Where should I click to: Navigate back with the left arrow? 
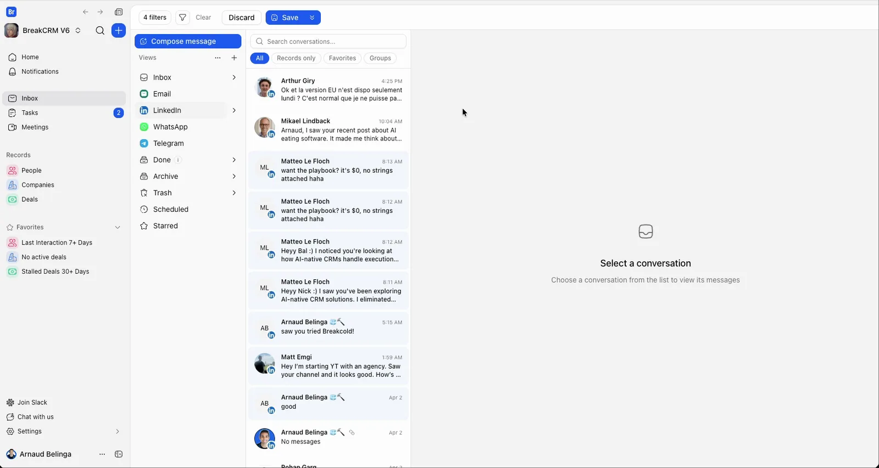point(86,12)
